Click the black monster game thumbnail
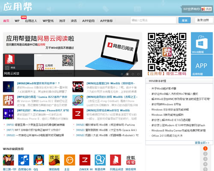This screenshot has height=171, width=214. [x=78, y=87]
